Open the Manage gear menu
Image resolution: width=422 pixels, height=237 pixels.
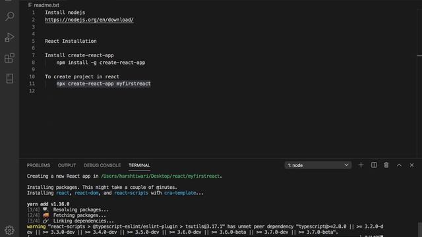tap(10, 230)
